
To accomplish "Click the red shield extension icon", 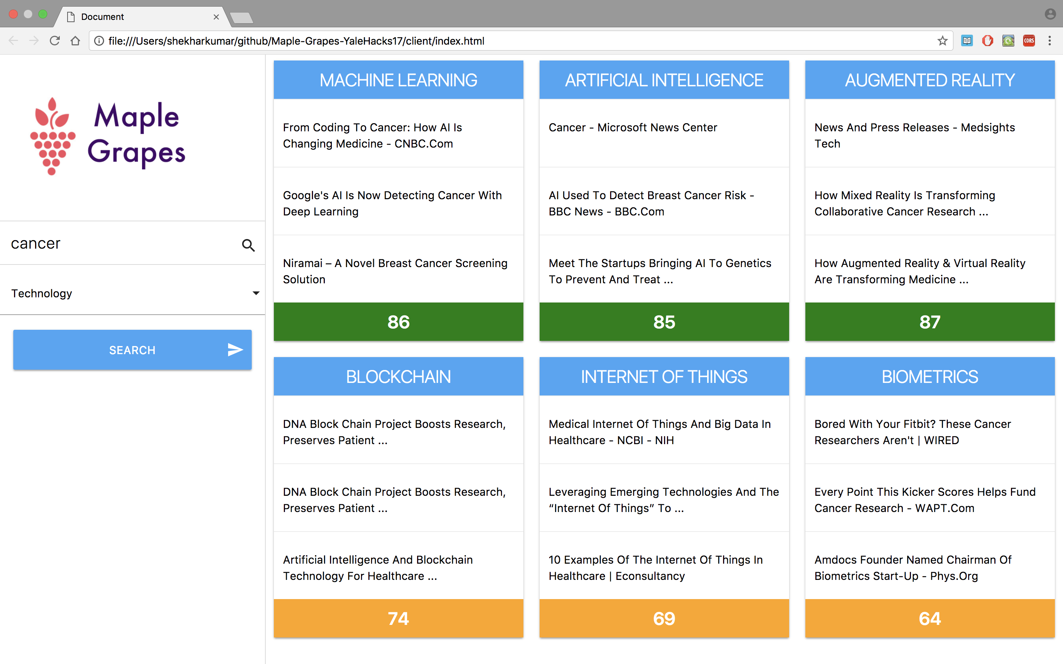I will pyautogui.click(x=987, y=41).
